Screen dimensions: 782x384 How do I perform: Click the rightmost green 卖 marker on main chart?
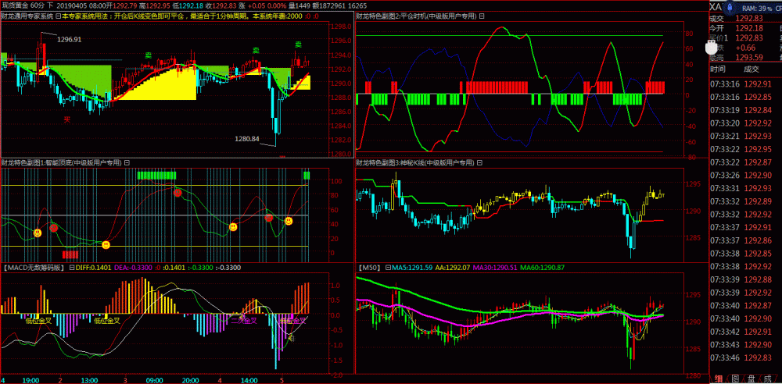coord(297,44)
